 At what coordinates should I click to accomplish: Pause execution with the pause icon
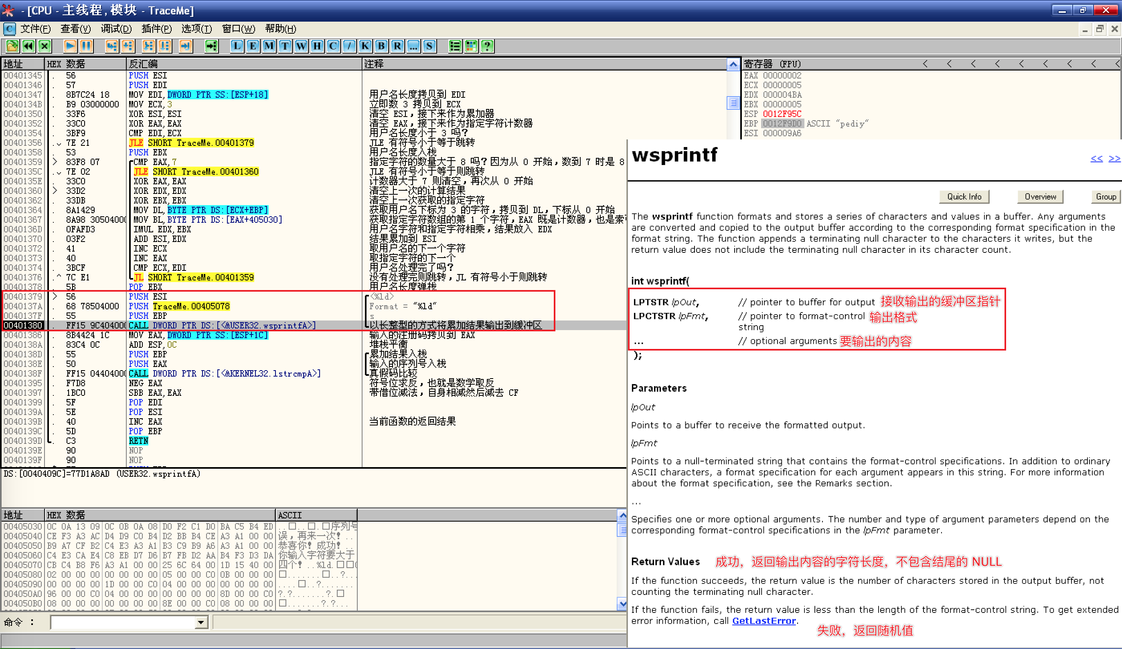coord(86,46)
